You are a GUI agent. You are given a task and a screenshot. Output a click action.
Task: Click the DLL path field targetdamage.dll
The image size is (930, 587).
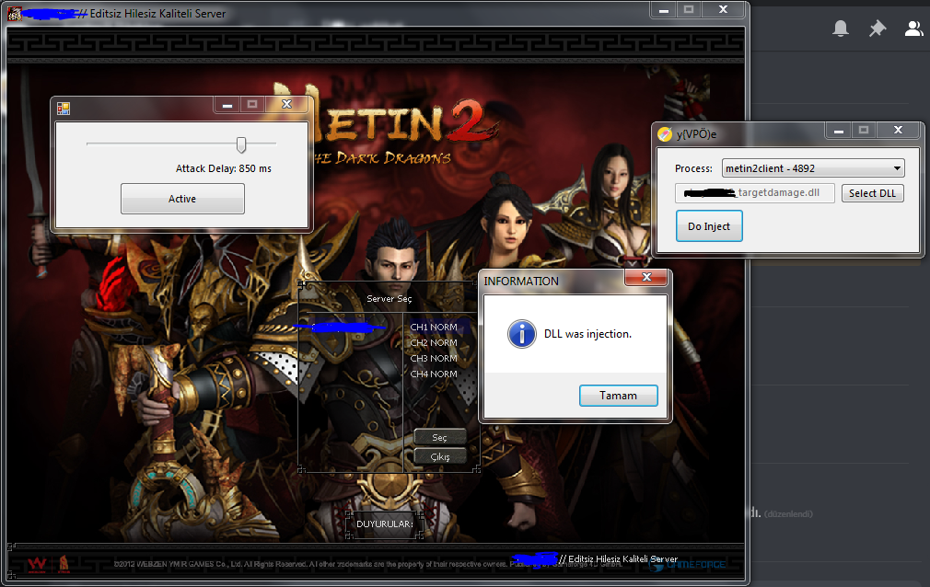click(x=754, y=192)
